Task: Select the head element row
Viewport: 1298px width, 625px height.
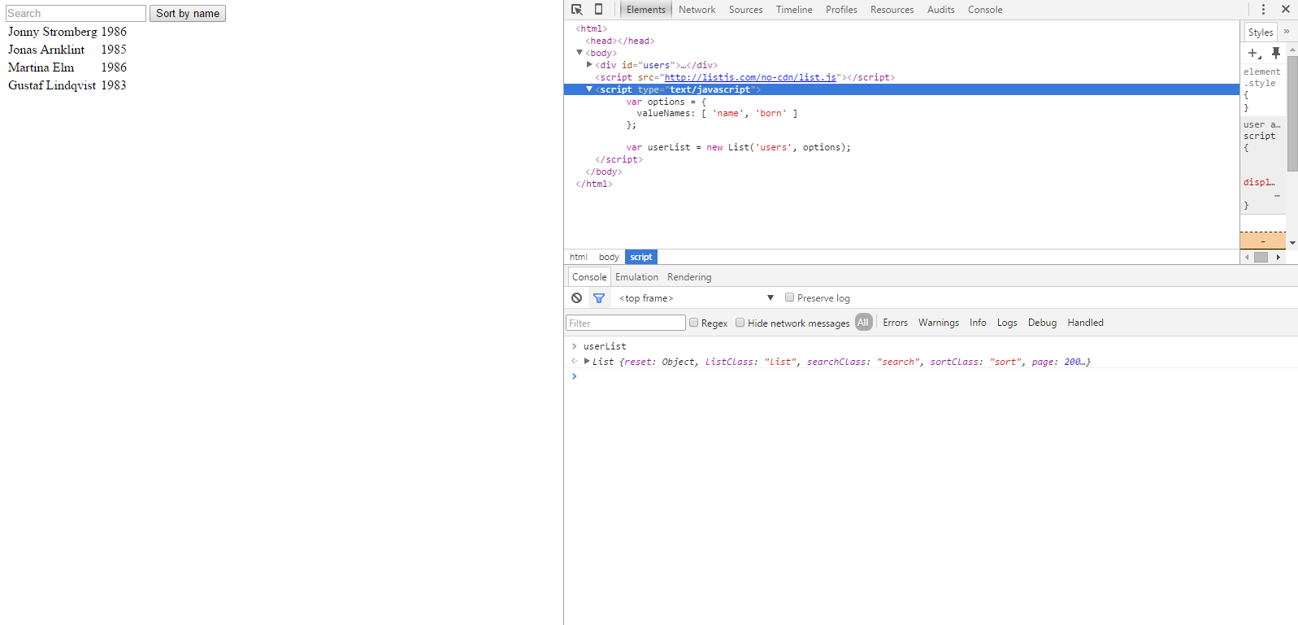Action: [x=620, y=41]
